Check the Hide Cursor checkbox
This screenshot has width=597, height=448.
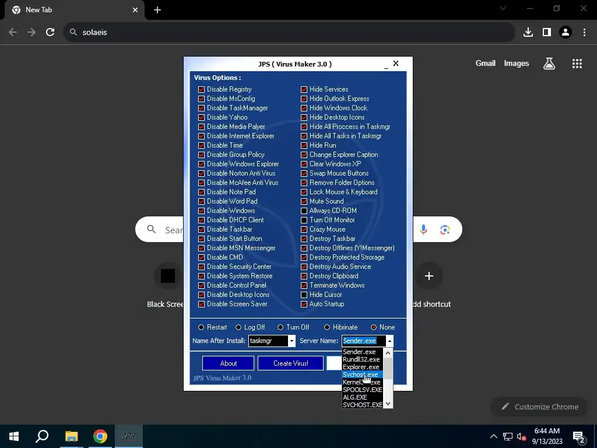coord(304,295)
